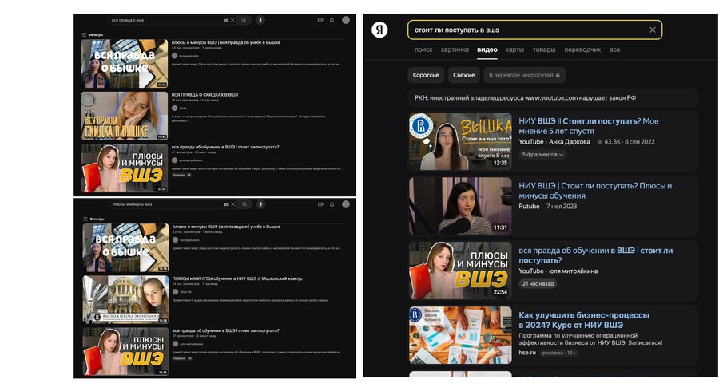Expand the '5 фрагментов' dropdown

click(543, 154)
